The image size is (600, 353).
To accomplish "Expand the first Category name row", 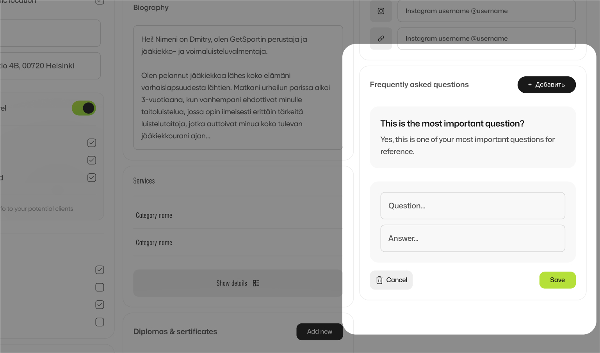I will tap(238, 215).
